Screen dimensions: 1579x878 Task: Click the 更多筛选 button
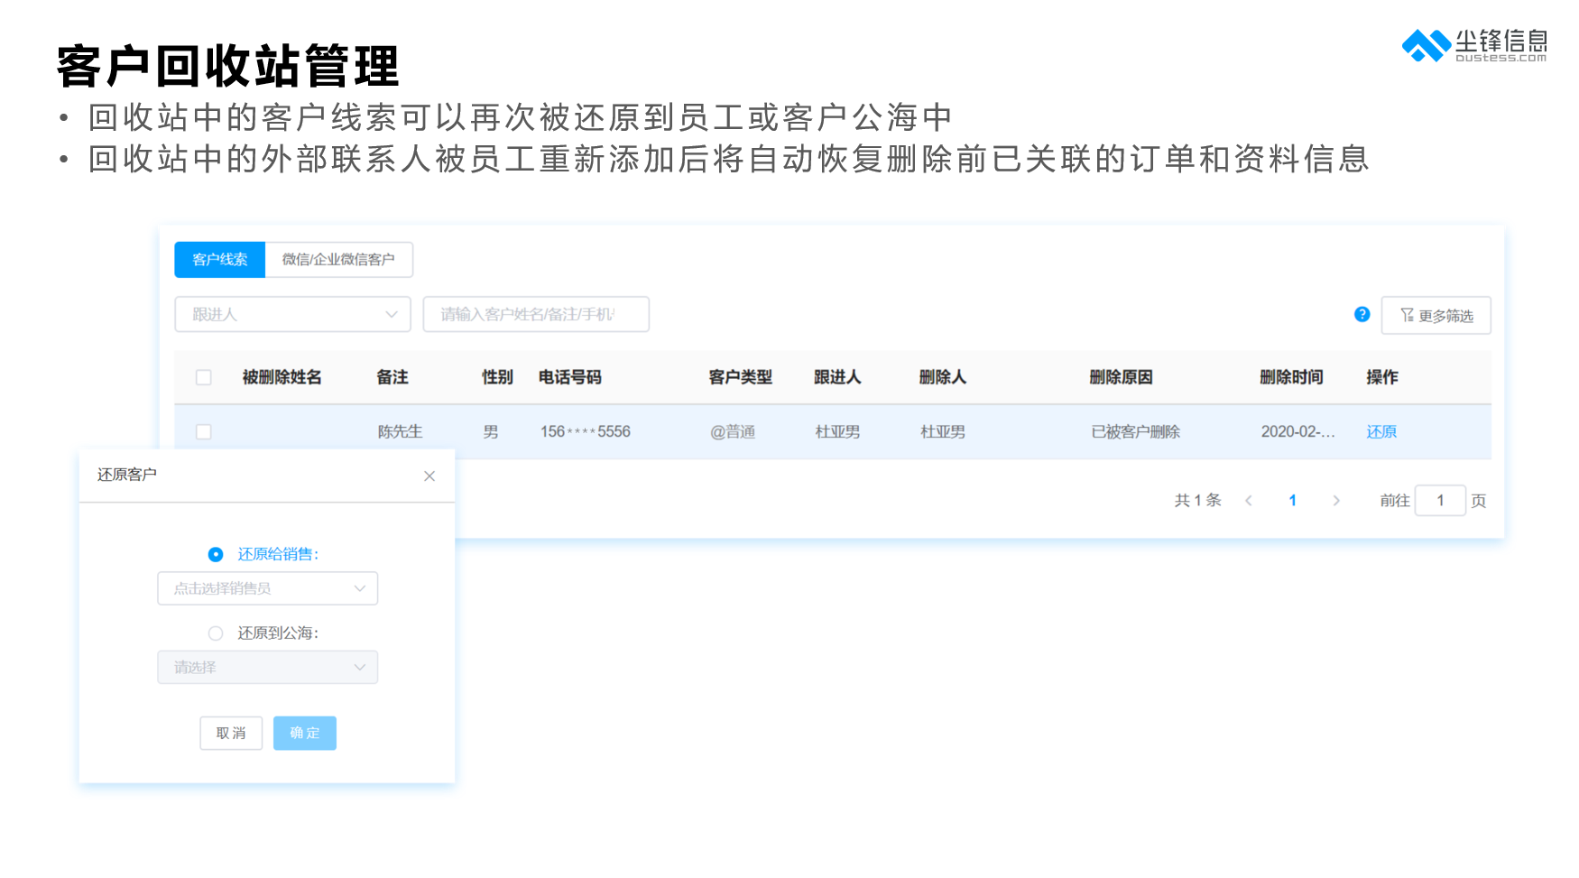pos(1436,315)
